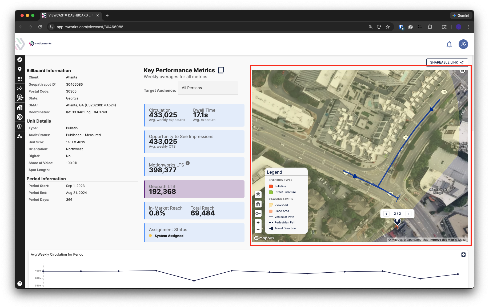Viewport: 489px width, 308px height.
Task: Open the notifications bell
Action: [x=449, y=44]
